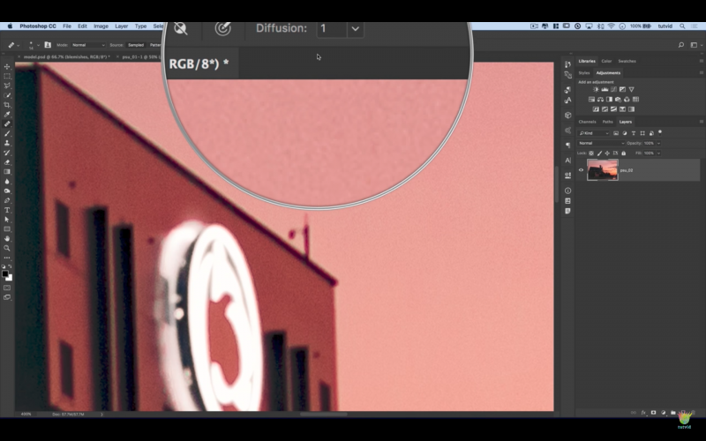Select the Rectangular Marquee tool

7,76
